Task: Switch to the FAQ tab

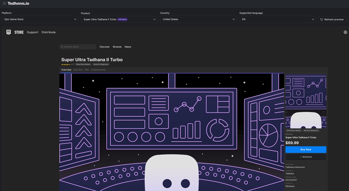Action: click(87, 70)
